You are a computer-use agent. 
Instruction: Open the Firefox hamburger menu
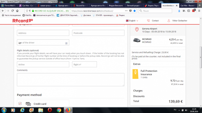[x=198, y=11]
